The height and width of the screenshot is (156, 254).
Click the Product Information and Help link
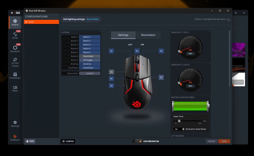click(x=210, y=19)
